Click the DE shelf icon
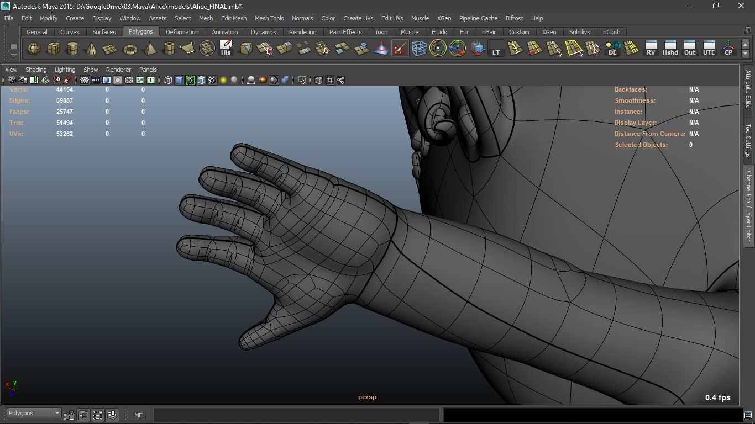This screenshot has width=755, height=424. 612,49
